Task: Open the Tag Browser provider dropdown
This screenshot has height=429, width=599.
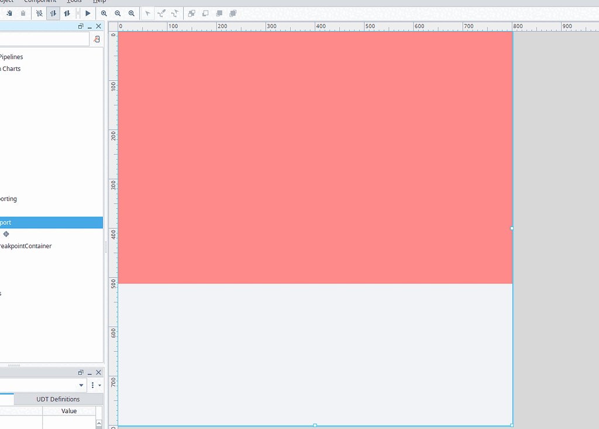Action: coord(81,385)
